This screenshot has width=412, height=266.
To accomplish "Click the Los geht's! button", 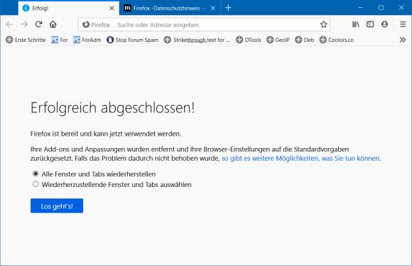I will click(57, 206).
